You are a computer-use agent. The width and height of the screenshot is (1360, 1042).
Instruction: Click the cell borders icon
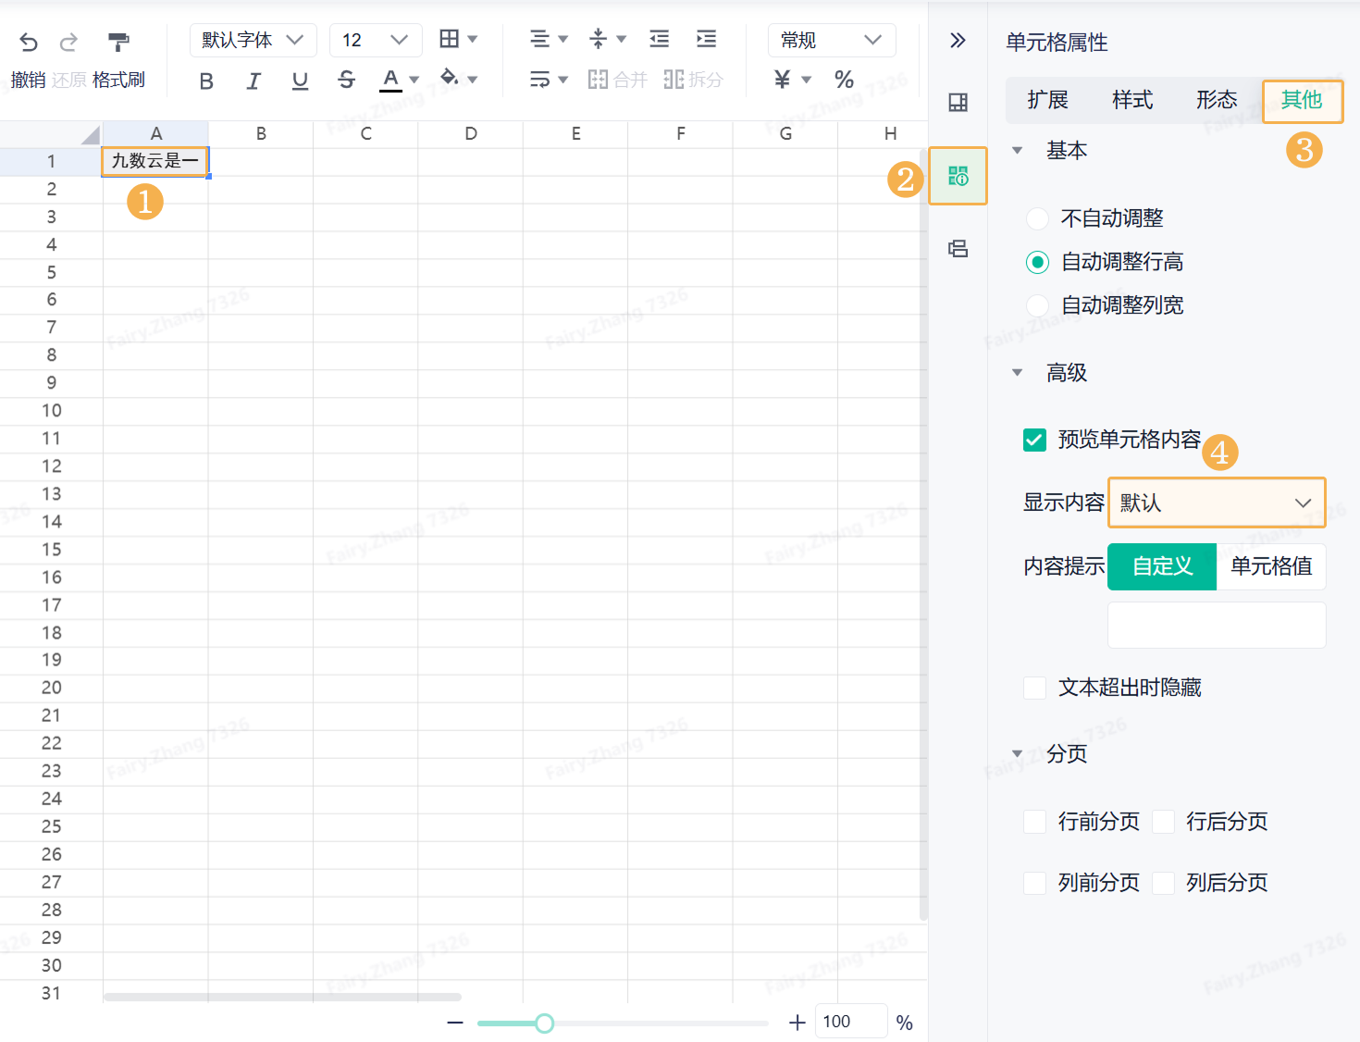(x=450, y=39)
